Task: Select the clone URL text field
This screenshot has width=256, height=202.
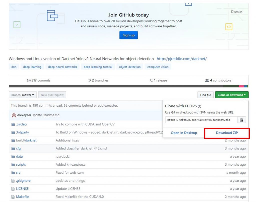Action: coord(201,120)
